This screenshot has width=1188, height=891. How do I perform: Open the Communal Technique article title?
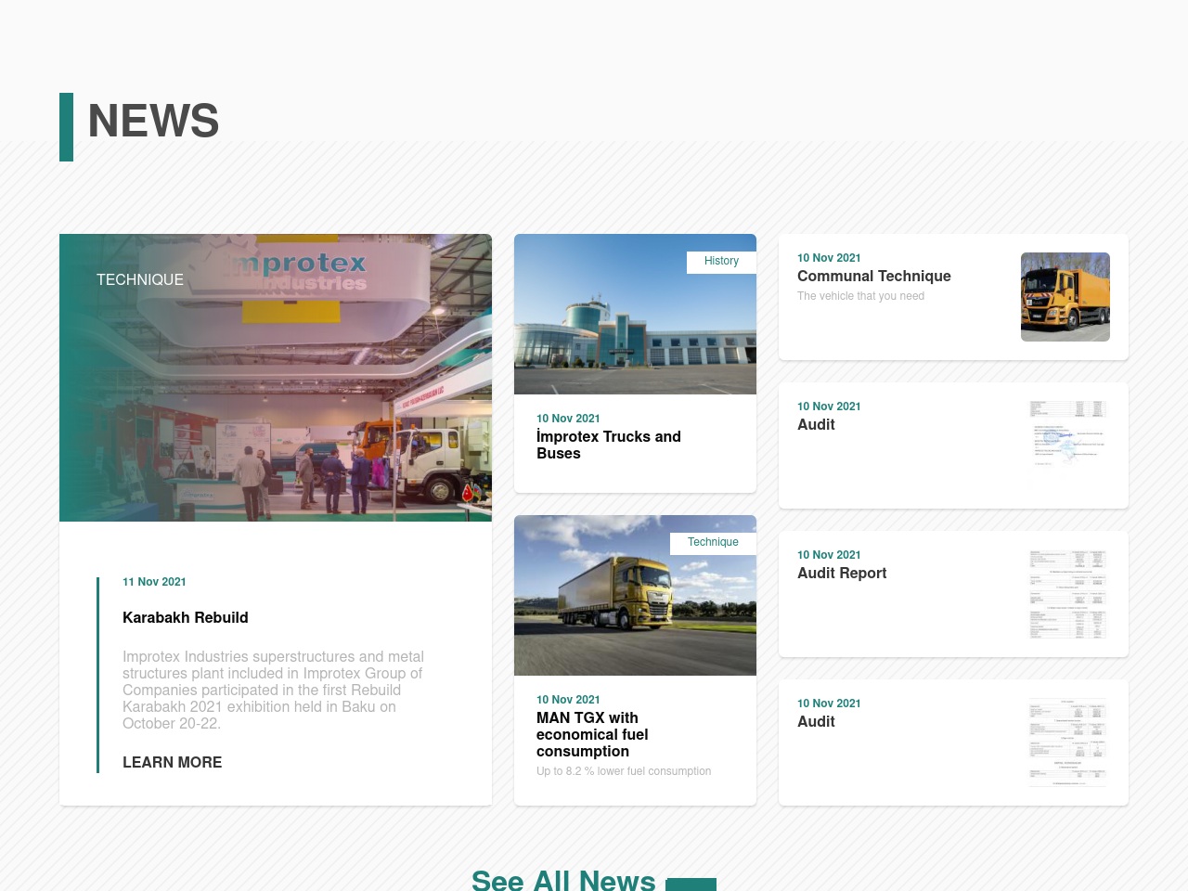[874, 276]
